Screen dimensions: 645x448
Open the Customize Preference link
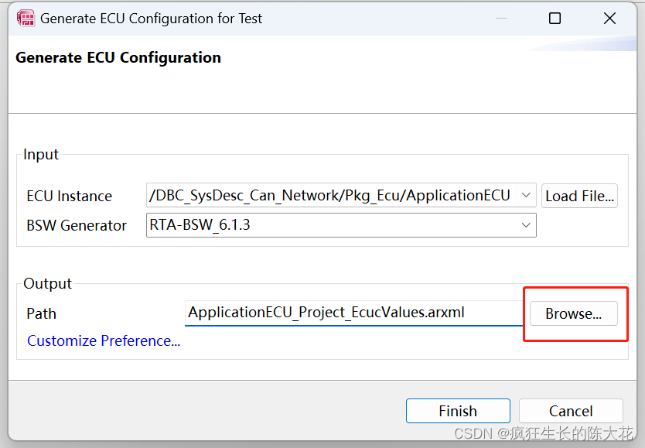pyautogui.click(x=103, y=340)
